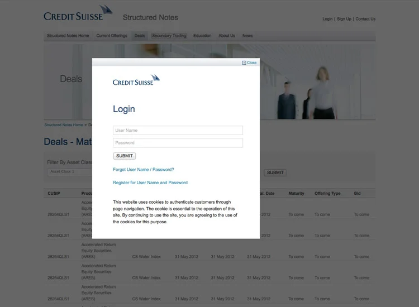This screenshot has width=419, height=307.
Task: Sort by Bid column header
Action: (x=358, y=194)
